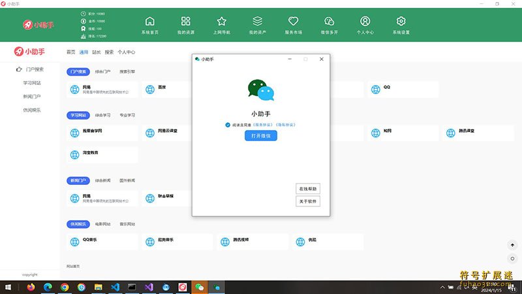Select 学习网站 in the left sidebar
This screenshot has width=522, height=294.
pos(32,83)
